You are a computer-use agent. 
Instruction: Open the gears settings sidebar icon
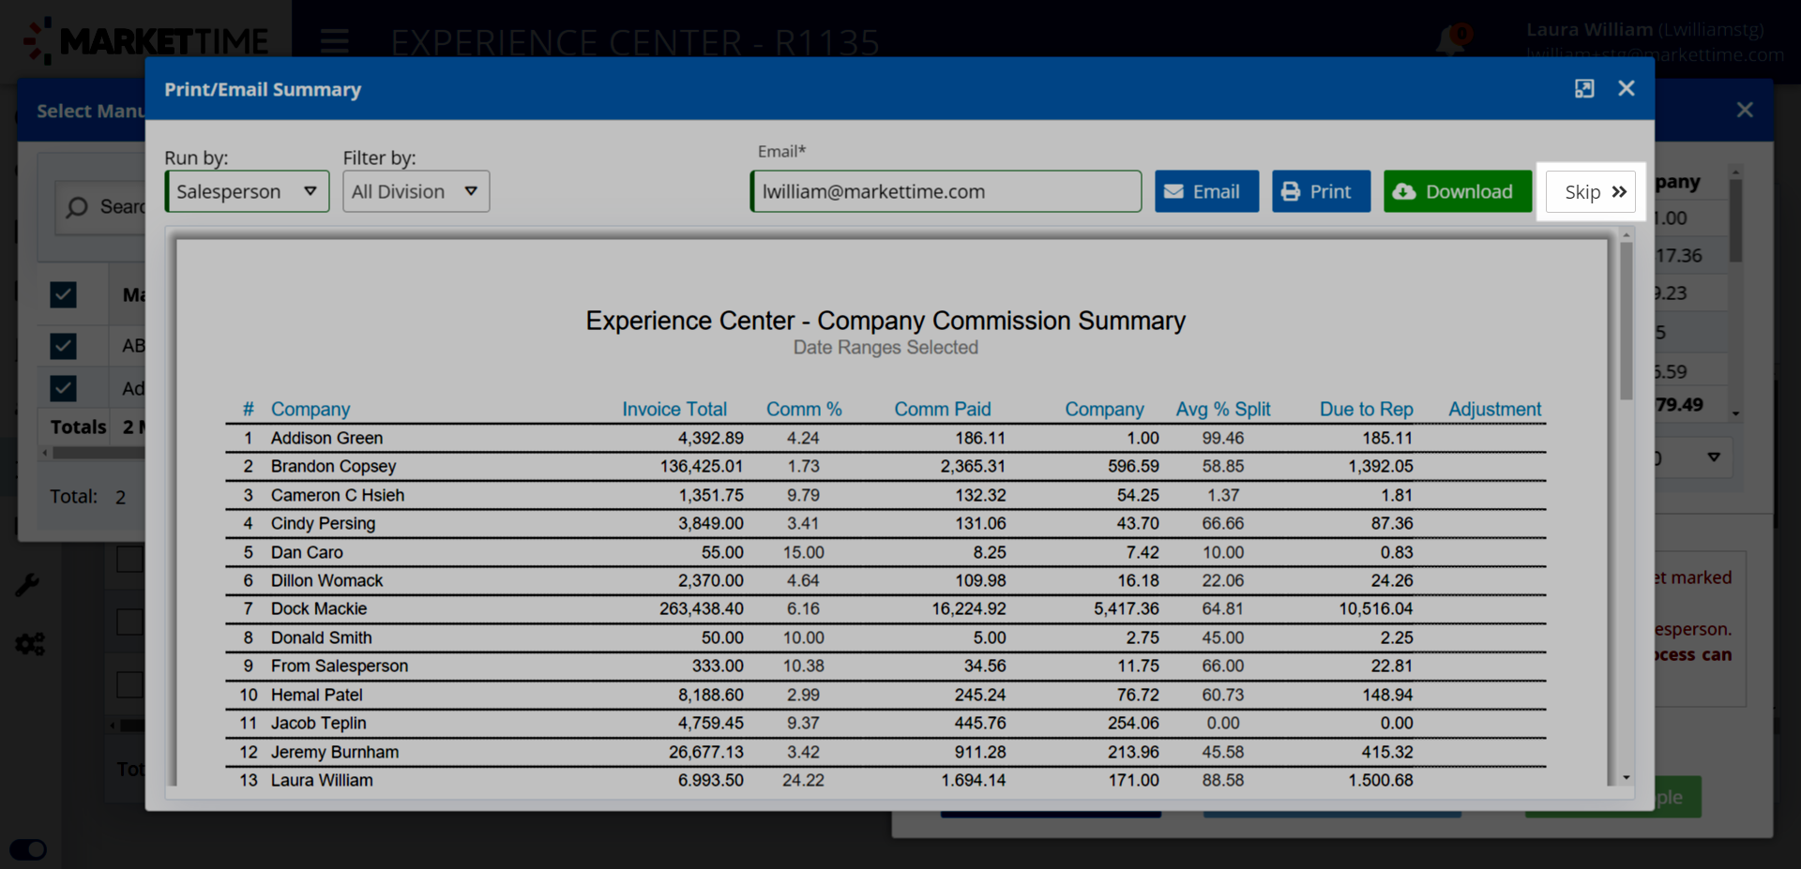coord(29,645)
